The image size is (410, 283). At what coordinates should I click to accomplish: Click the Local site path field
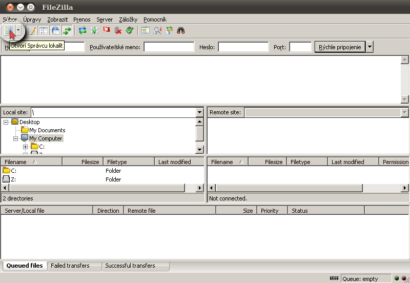[x=113, y=112]
